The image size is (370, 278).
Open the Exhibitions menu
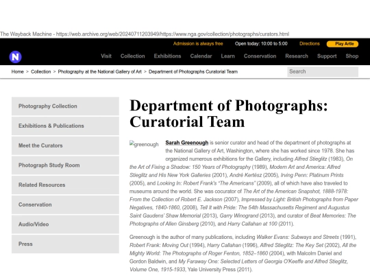pos(167,56)
